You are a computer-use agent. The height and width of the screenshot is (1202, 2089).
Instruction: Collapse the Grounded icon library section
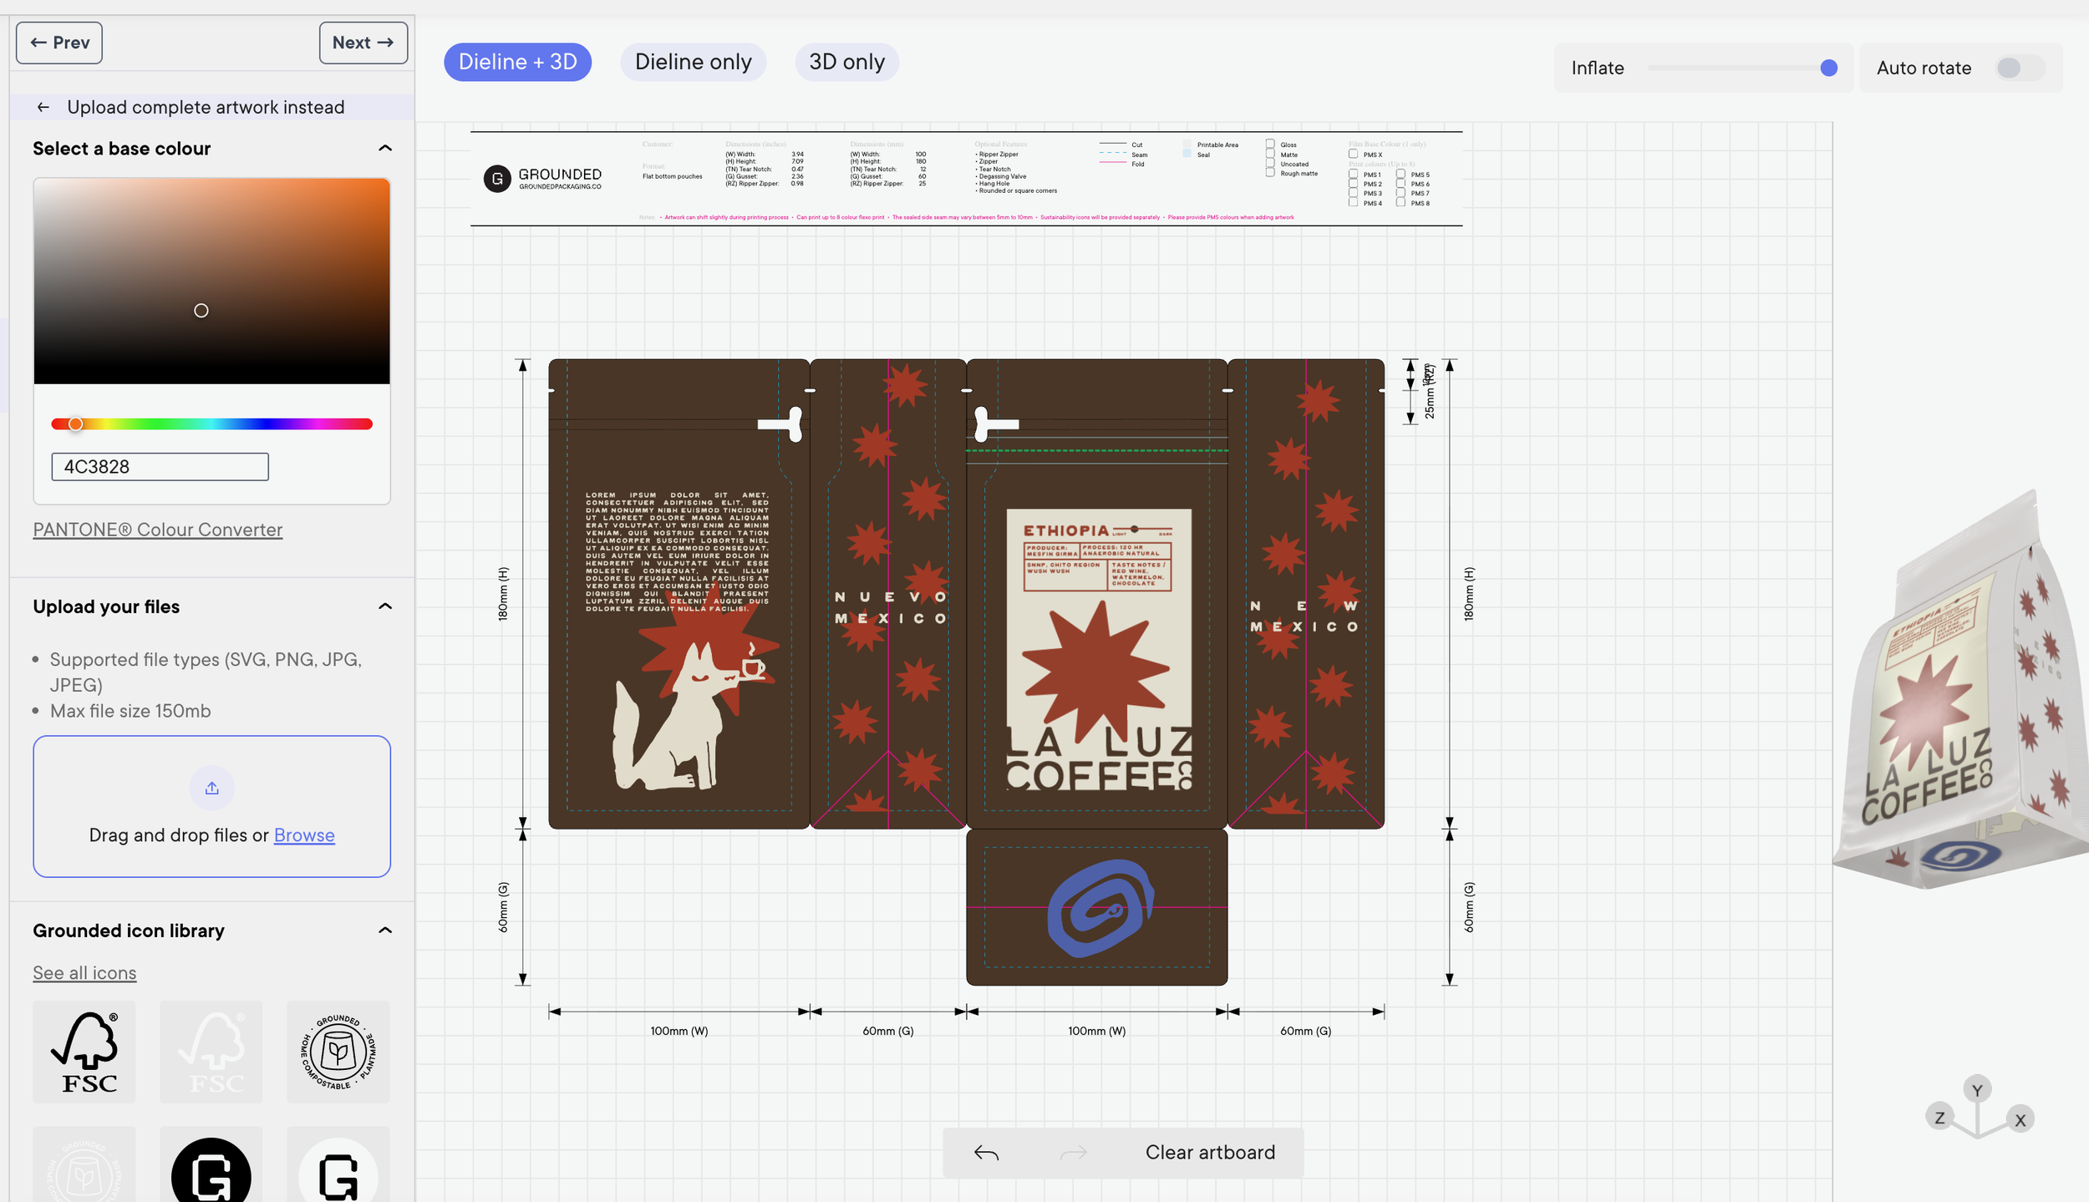[x=384, y=931]
